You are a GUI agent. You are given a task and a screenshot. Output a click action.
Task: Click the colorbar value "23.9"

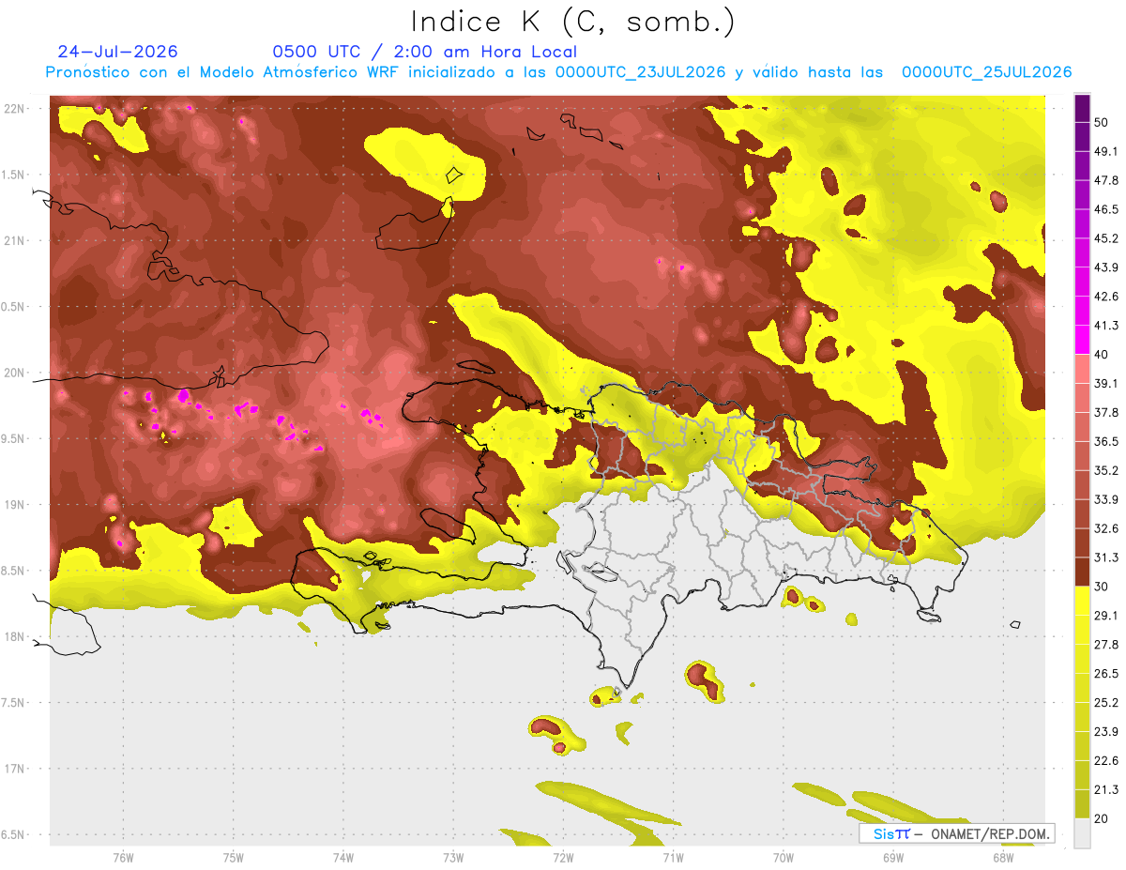tap(1106, 731)
